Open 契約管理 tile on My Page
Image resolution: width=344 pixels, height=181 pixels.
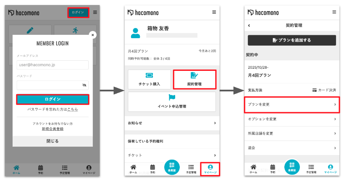click(194, 79)
